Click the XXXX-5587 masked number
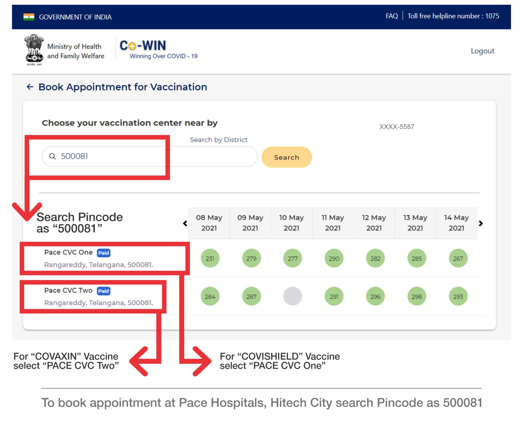This screenshot has width=523, height=426. click(x=397, y=127)
